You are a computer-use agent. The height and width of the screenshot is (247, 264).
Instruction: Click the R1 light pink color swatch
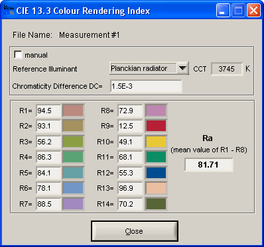pyautogui.click(x=73, y=111)
